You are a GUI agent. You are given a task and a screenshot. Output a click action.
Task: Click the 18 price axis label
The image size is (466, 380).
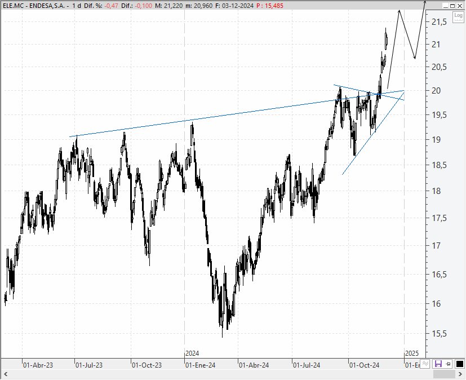[x=436, y=191]
